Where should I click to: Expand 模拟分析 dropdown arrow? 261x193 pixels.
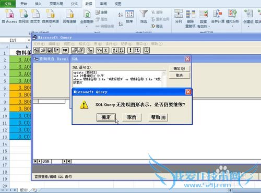[x=232, y=26]
